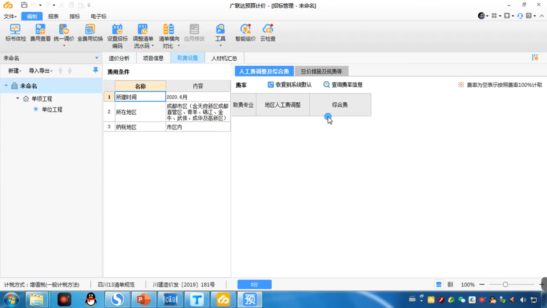
Task: Open the 文件 menu
Action: [x=10, y=16]
